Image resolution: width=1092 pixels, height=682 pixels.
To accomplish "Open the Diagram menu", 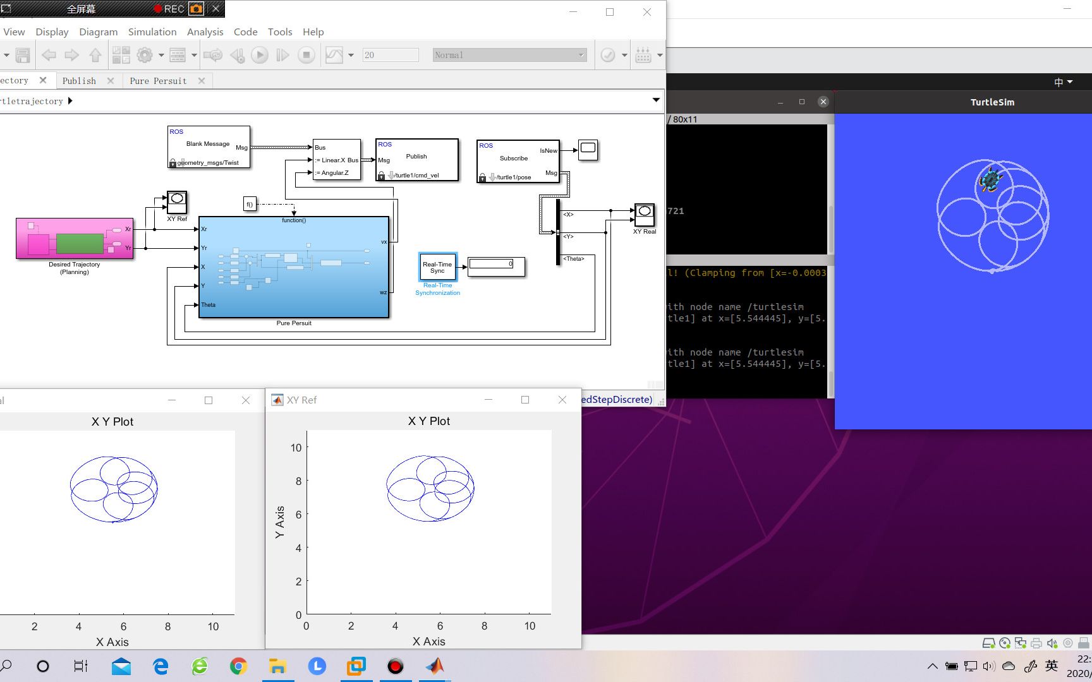I will pyautogui.click(x=98, y=32).
